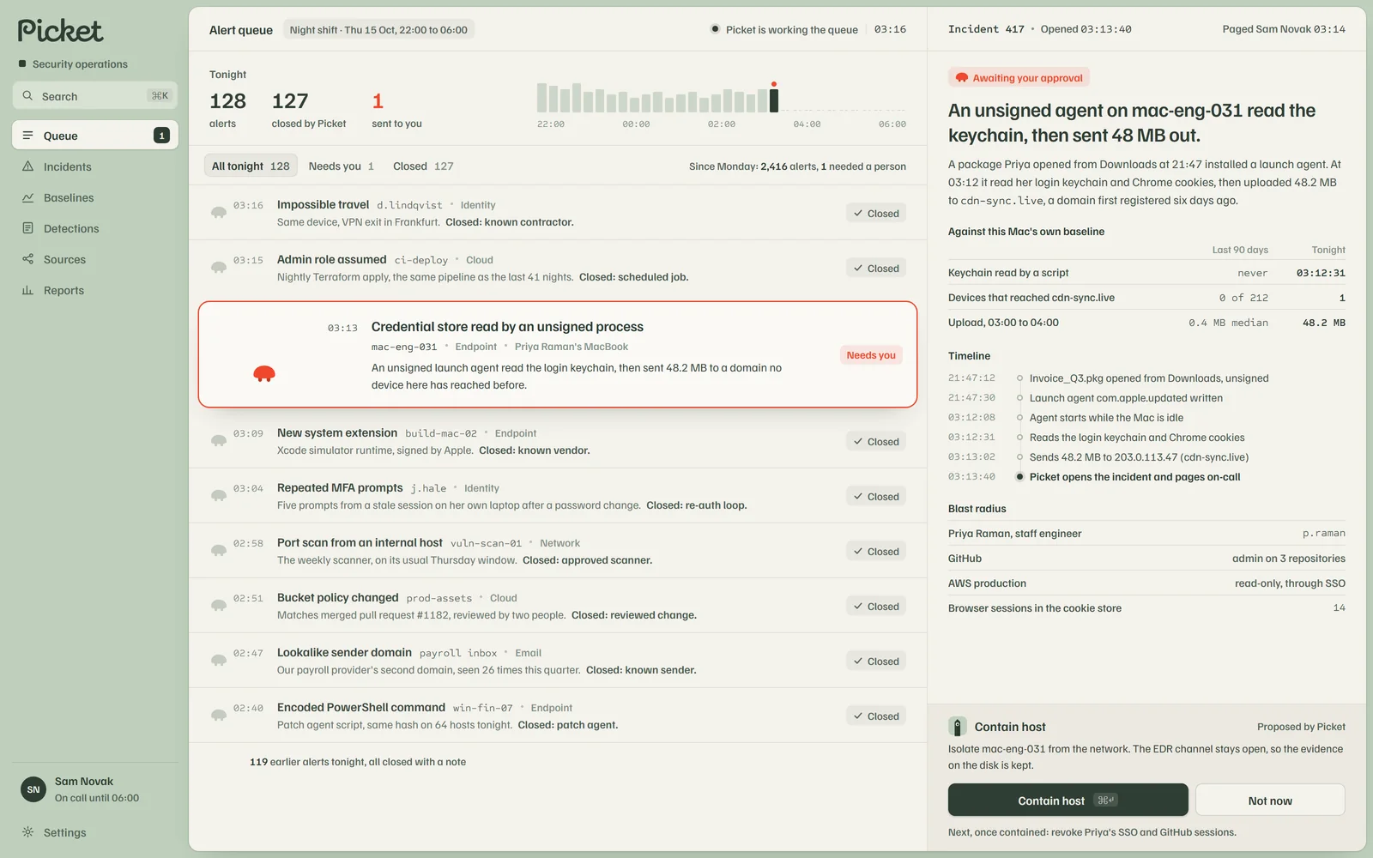1373x858 pixels.
Task: Click the Not now button
Action: (1270, 800)
